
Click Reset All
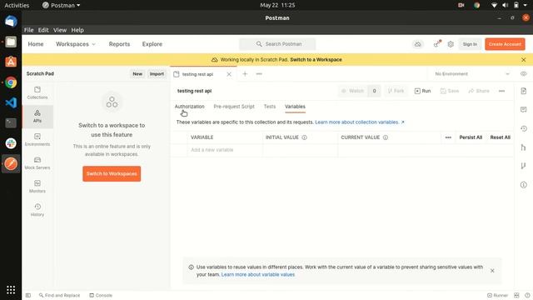[x=500, y=137]
